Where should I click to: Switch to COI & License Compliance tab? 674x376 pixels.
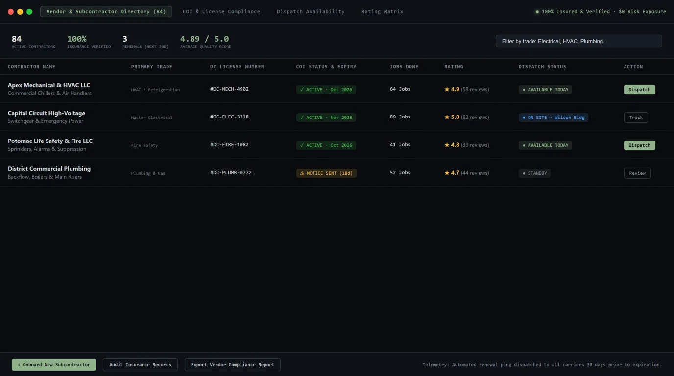click(221, 11)
